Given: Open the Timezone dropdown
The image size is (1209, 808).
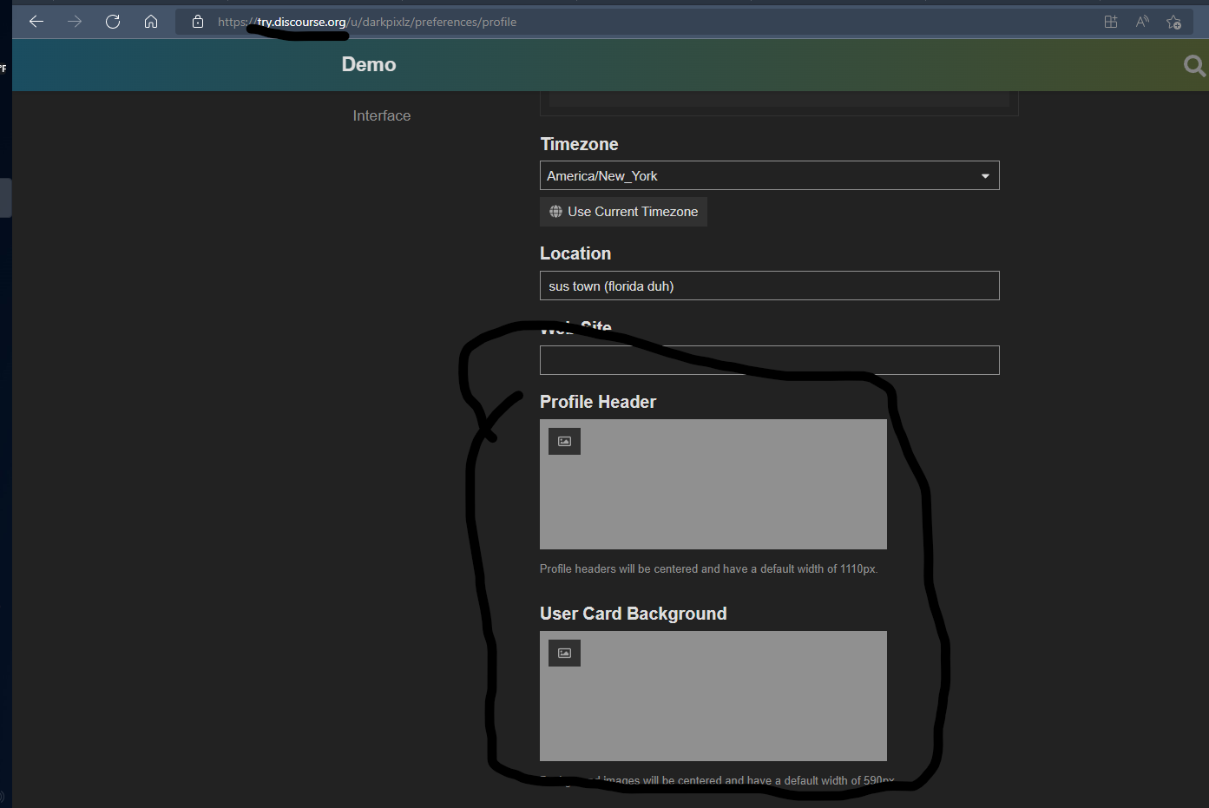Looking at the screenshot, I should point(985,175).
